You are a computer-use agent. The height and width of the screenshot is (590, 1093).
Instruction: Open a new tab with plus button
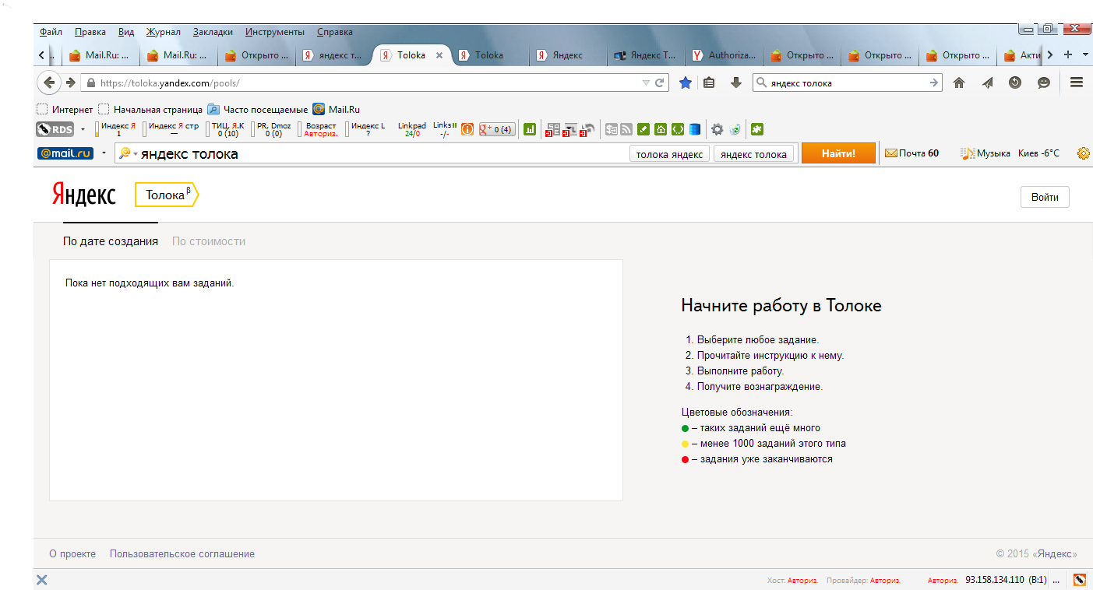coord(1068,54)
